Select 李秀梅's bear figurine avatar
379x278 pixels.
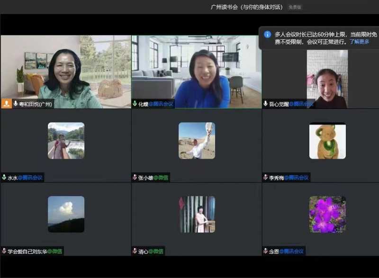tap(327, 141)
